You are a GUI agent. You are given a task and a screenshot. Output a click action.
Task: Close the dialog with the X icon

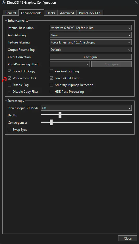135,2
